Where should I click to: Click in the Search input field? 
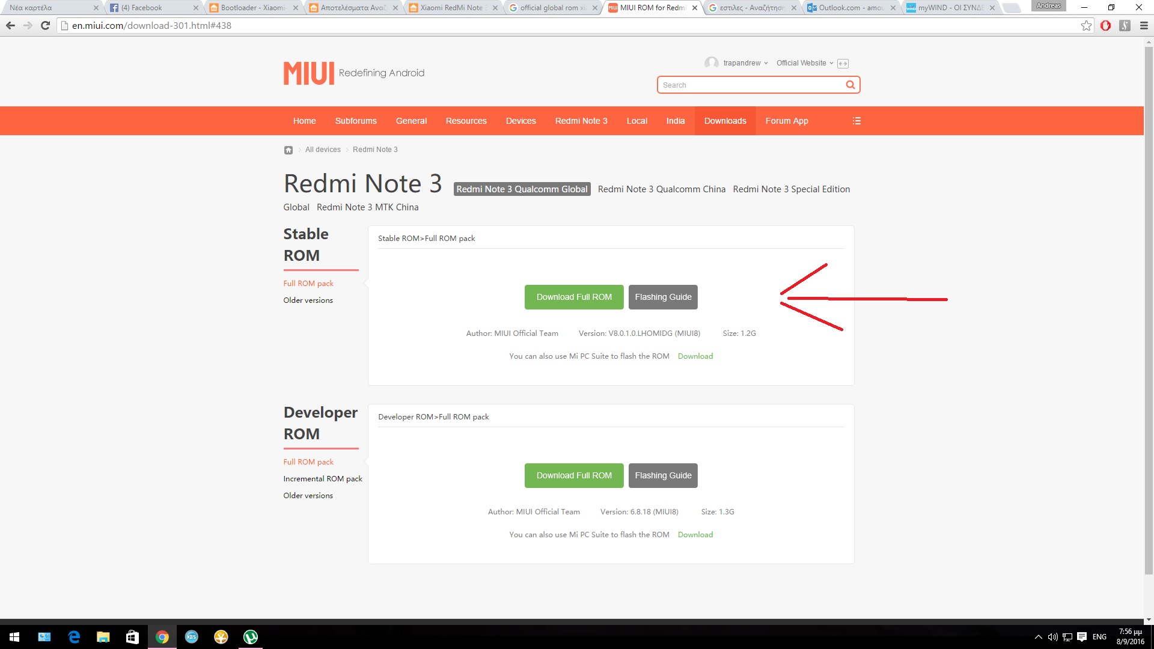click(751, 85)
